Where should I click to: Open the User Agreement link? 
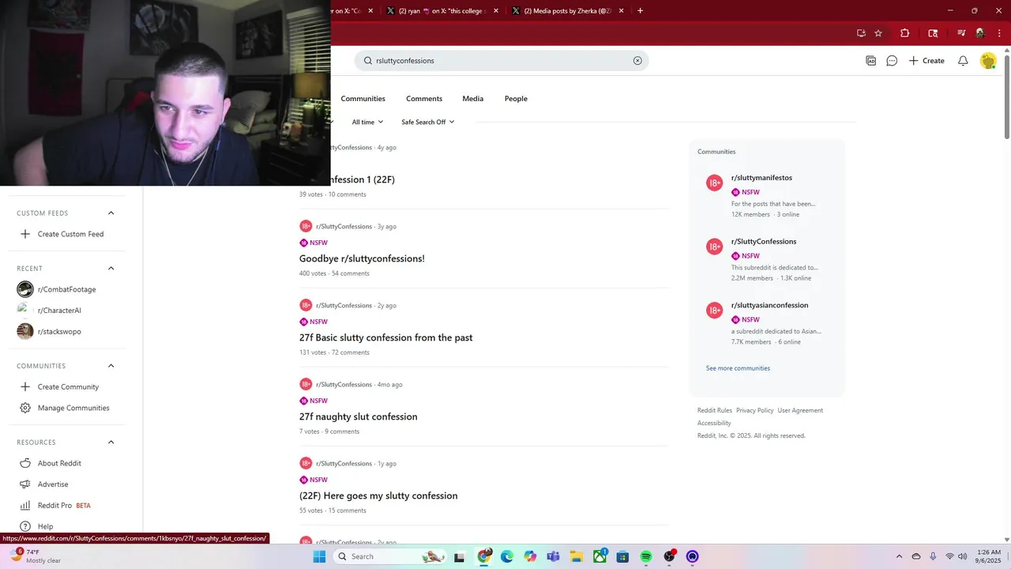[x=800, y=410]
